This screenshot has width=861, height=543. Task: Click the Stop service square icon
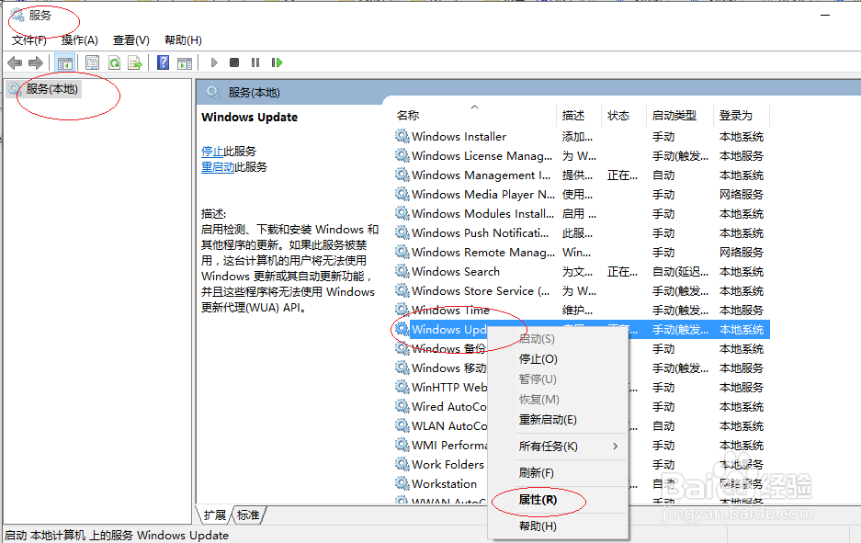coord(234,62)
